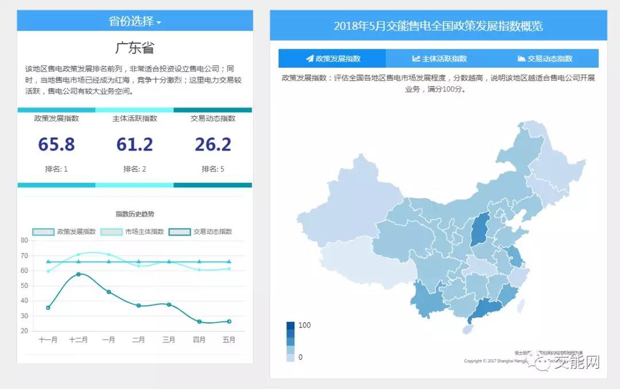Click the dark blue Shanxi province on map

tap(479, 229)
